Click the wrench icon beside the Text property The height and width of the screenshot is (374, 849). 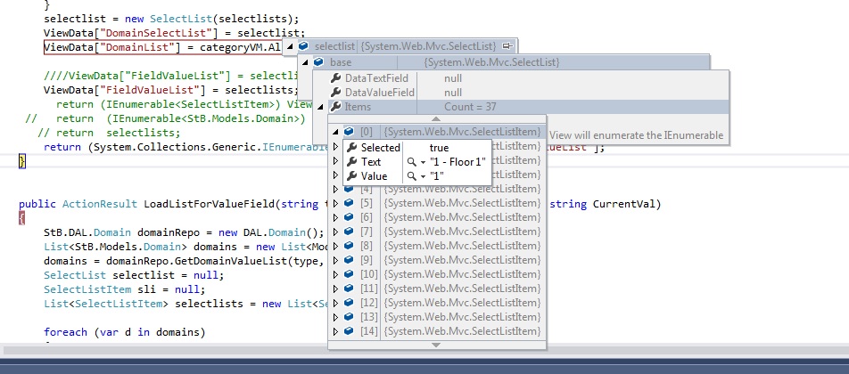pos(352,161)
